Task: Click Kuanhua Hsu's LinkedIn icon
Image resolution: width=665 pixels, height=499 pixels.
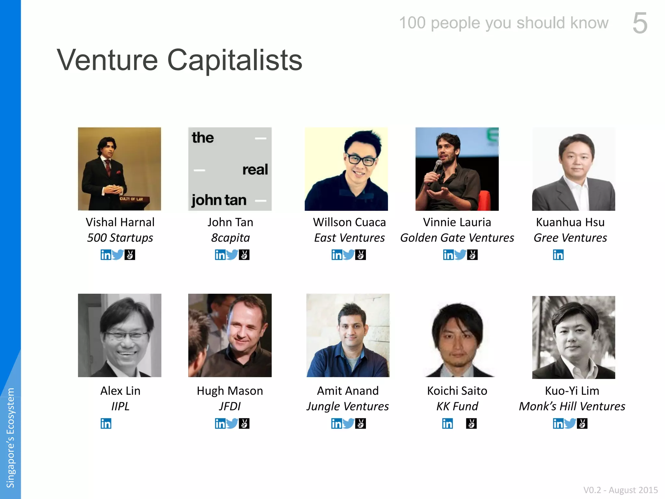Action: coord(558,255)
